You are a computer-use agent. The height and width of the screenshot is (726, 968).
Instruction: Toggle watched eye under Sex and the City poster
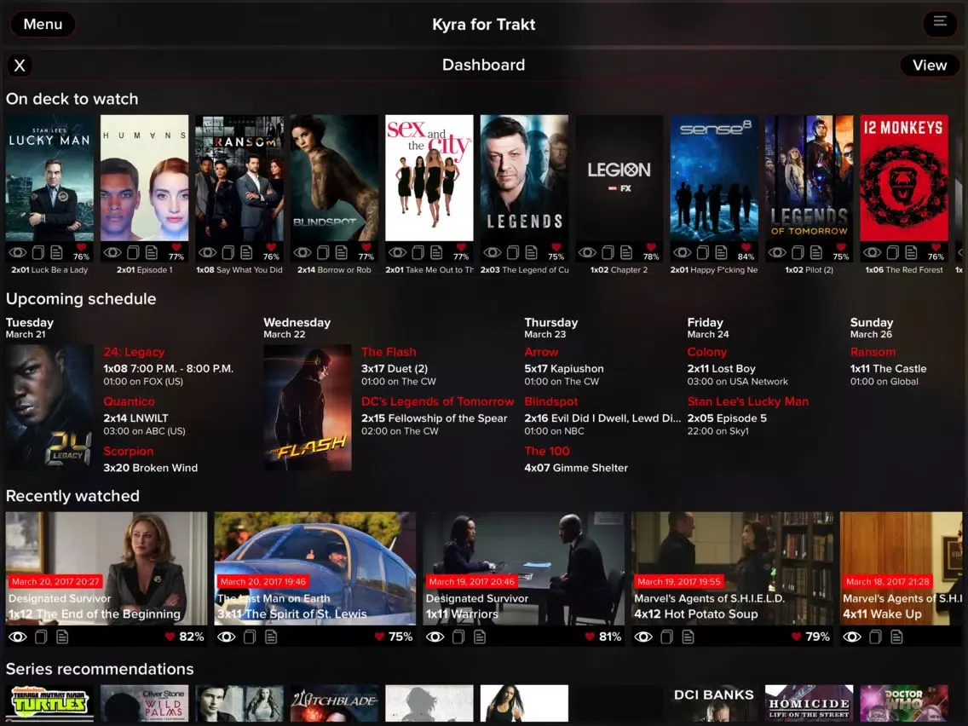pyautogui.click(x=397, y=252)
